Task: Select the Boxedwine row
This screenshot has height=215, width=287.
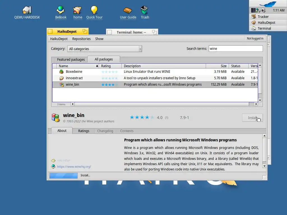Action: pos(155,72)
